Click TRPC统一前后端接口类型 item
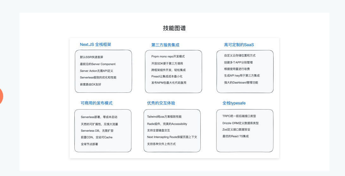 tap(239, 116)
